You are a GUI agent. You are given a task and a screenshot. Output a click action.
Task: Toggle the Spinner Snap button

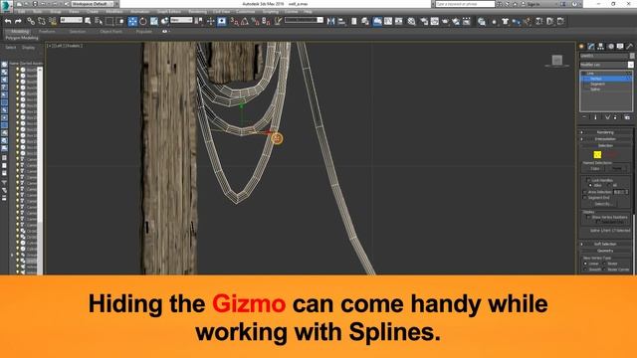click(266, 21)
